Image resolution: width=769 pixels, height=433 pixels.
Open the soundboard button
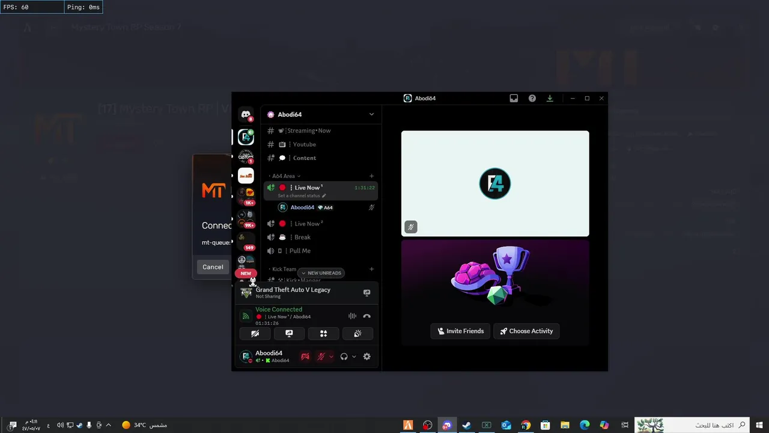(357, 333)
